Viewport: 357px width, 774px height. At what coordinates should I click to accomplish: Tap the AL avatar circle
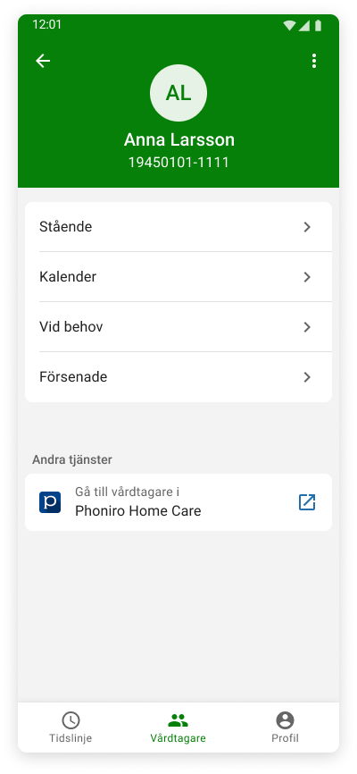coord(178,93)
